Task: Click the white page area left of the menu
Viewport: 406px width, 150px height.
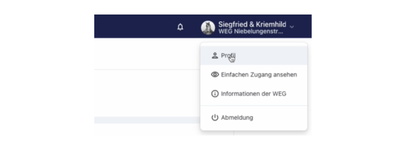Action: [145, 93]
